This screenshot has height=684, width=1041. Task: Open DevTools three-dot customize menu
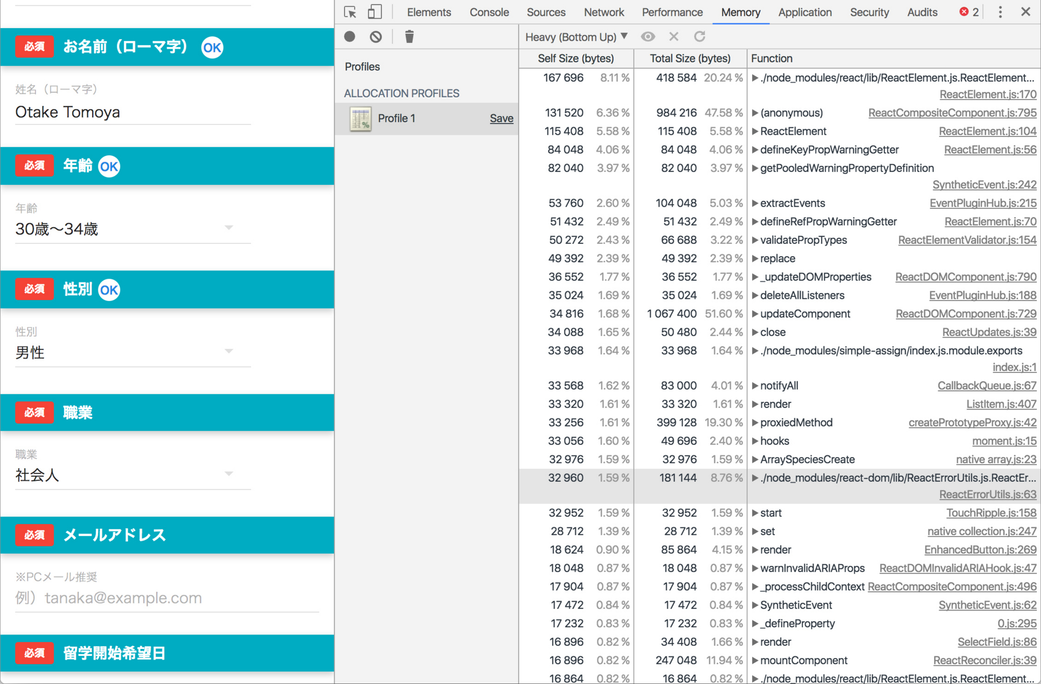click(1000, 12)
